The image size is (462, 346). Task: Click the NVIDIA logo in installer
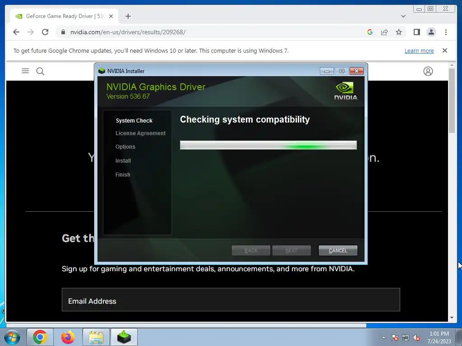(x=345, y=91)
